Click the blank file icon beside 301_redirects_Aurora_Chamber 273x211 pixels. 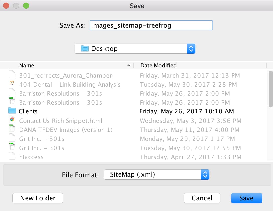click(12, 74)
